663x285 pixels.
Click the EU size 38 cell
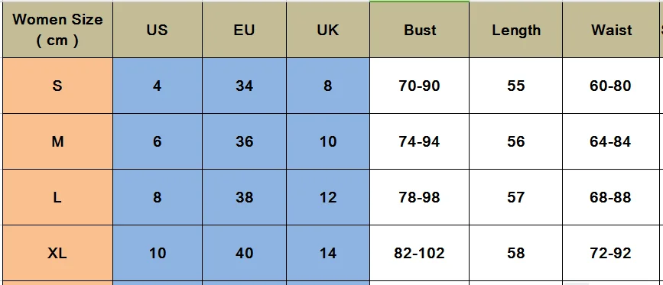point(245,197)
